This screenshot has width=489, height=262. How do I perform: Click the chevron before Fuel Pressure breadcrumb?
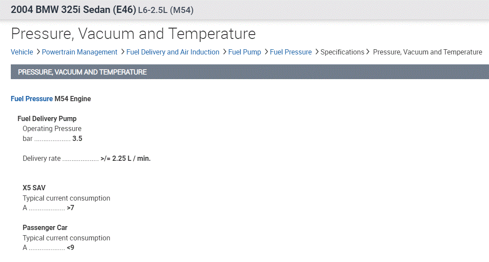[x=266, y=52]
